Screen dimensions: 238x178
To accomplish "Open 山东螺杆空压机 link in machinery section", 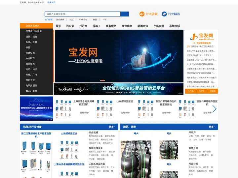I will coord(69,133).
